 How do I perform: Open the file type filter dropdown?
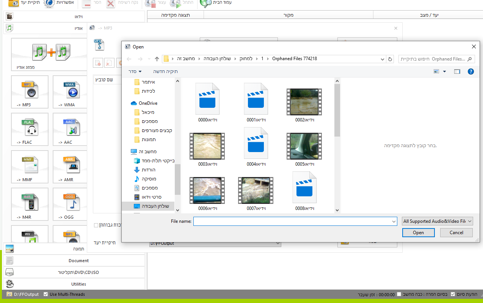click(438, 221)
